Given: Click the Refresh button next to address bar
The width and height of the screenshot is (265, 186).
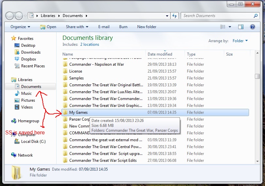Looking at the screenshot, I should (x=174, y=16).
